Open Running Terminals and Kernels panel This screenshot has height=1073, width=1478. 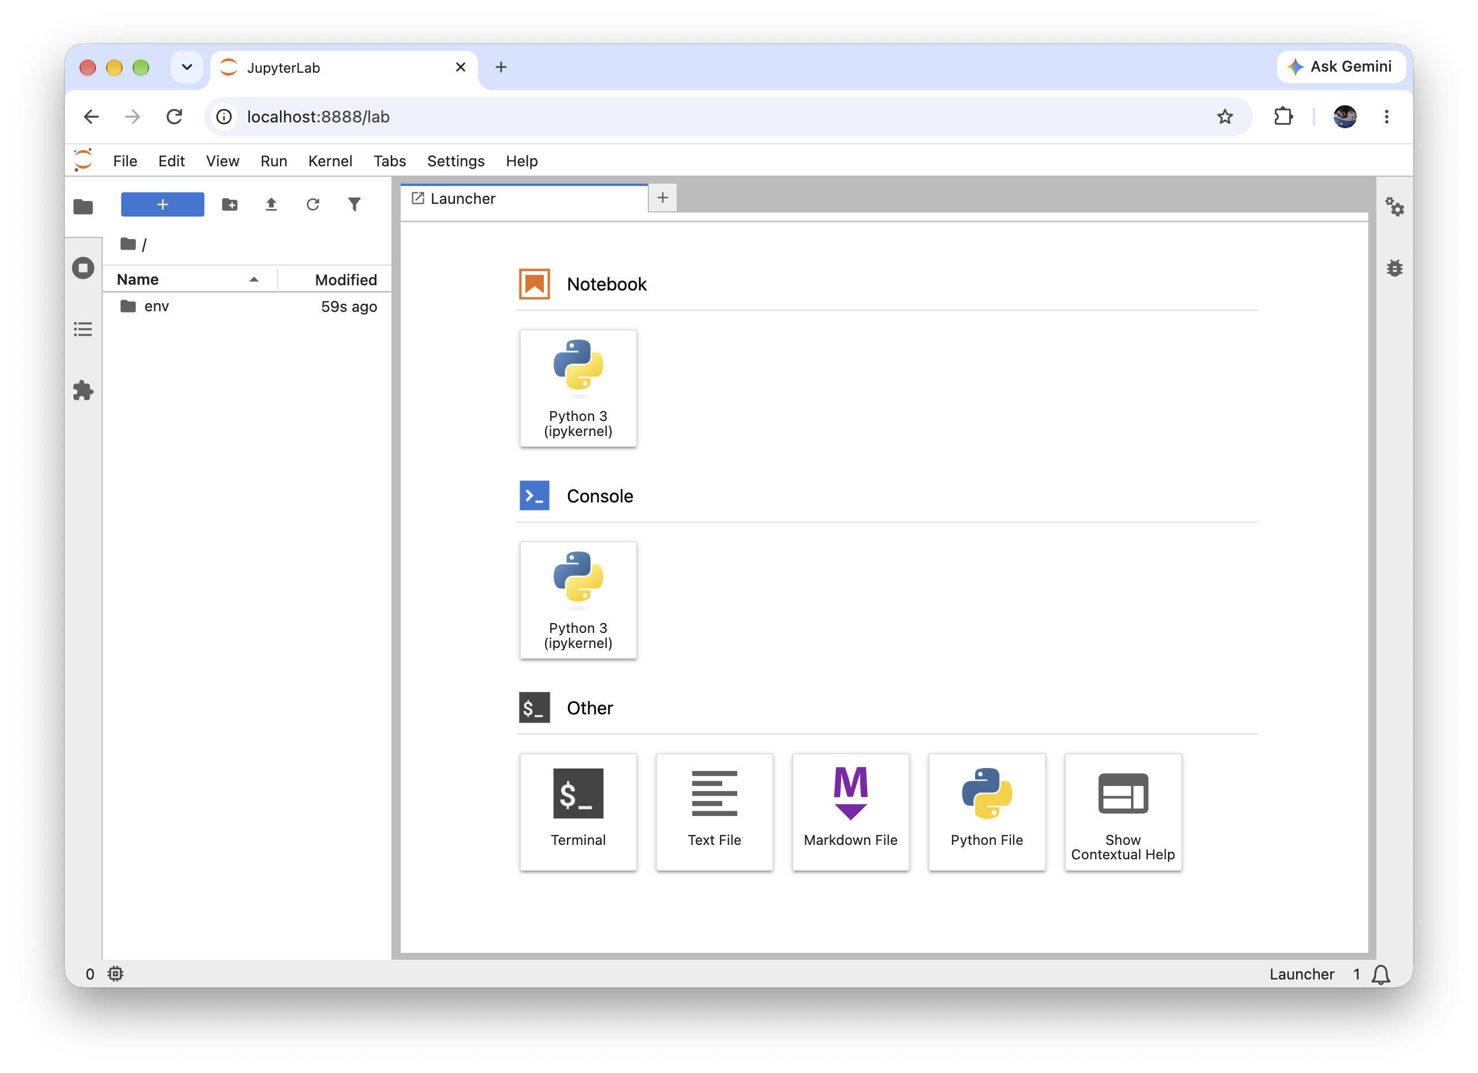83,268
